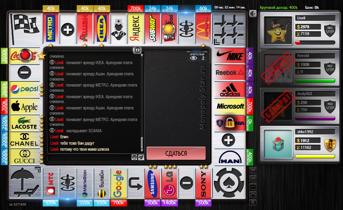Click the chat message input field
Viewport: 343px width, 210px height.
89,157
